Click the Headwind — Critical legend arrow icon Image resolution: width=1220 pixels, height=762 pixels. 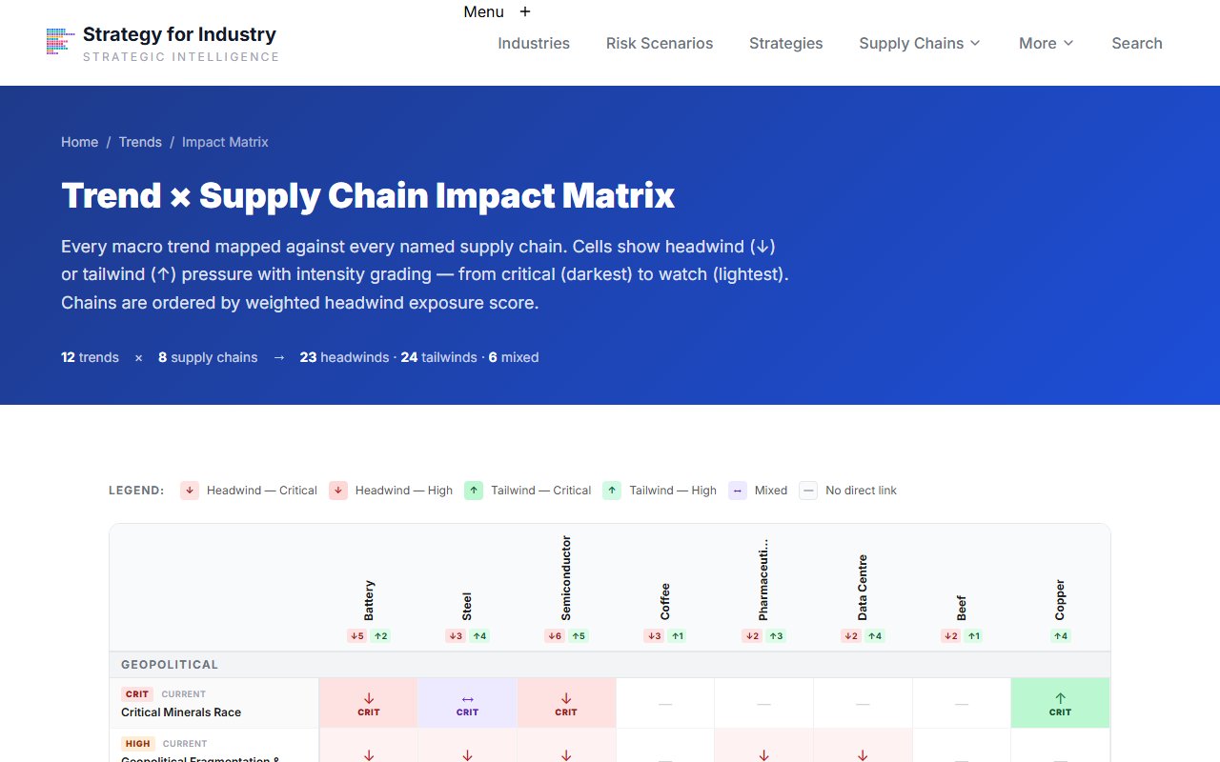tap(189, 490)
